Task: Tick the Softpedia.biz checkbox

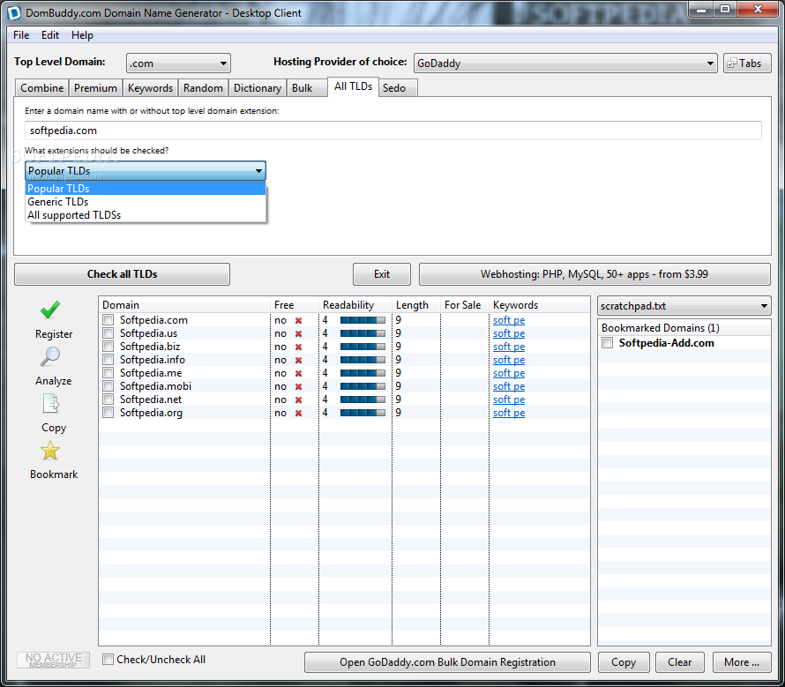Action: [108, 347]
